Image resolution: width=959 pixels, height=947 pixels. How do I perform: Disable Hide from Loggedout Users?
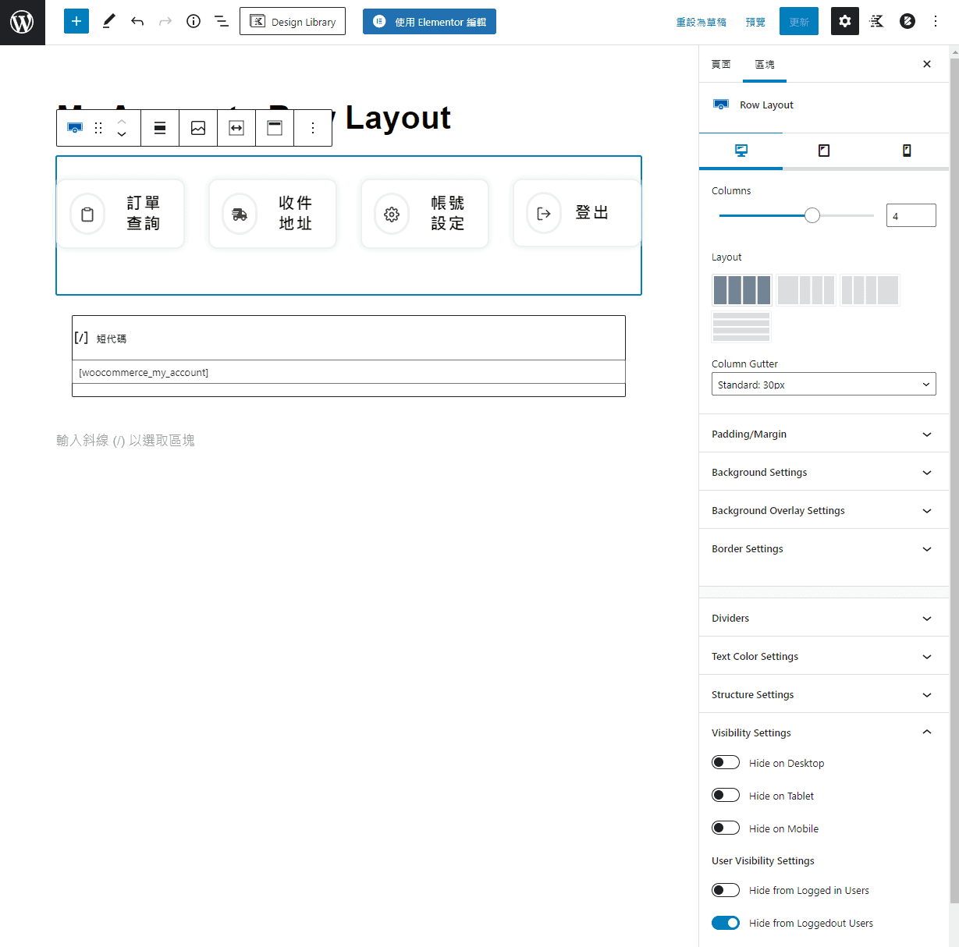pyautogui.click(x=726, y=923)
